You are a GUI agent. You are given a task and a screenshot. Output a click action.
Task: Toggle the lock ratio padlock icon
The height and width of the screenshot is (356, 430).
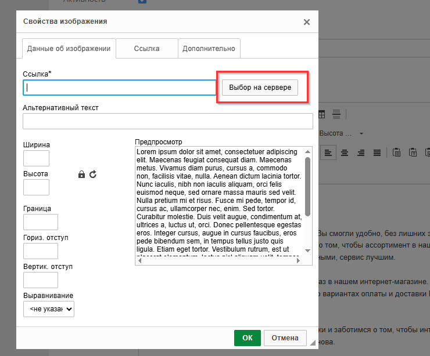pyautogui.click(x=81, y=174)
